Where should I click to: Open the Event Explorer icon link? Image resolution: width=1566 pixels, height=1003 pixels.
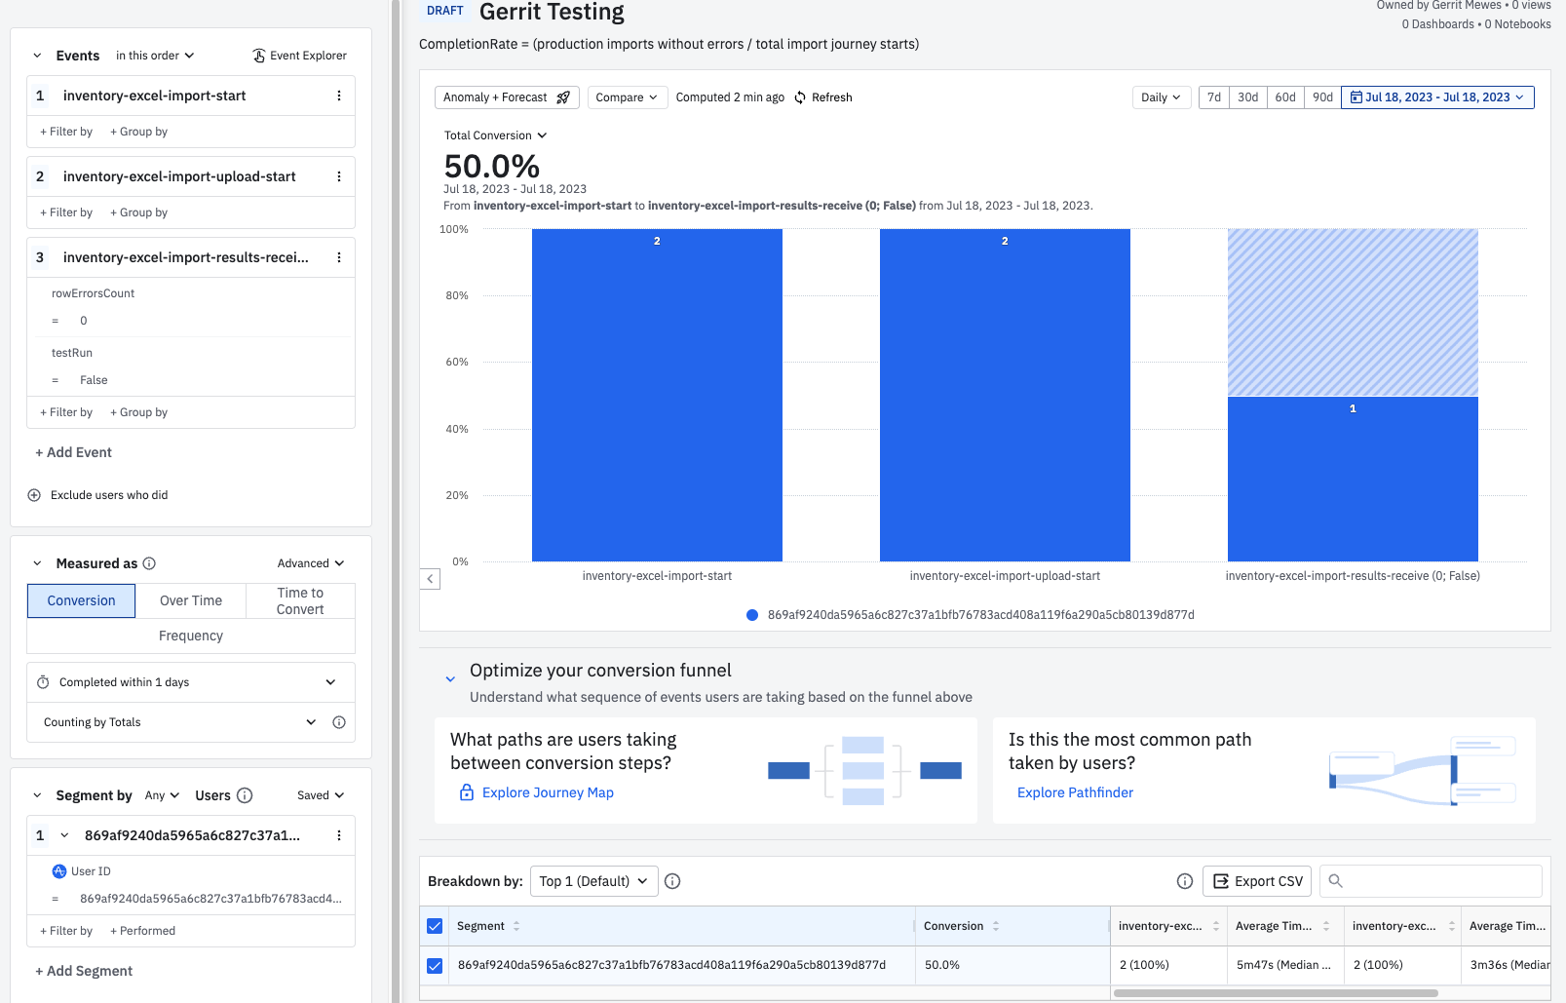259,56
